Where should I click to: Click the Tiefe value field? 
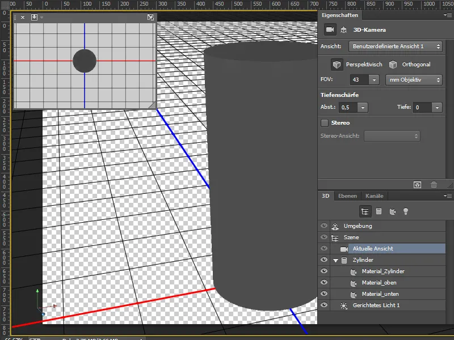coord(423,108)
